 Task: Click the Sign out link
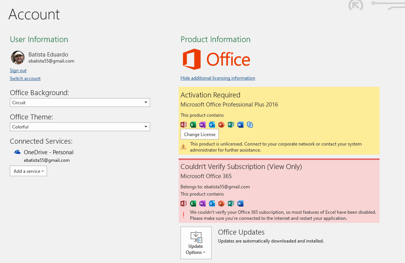click(x=18, y=70)
